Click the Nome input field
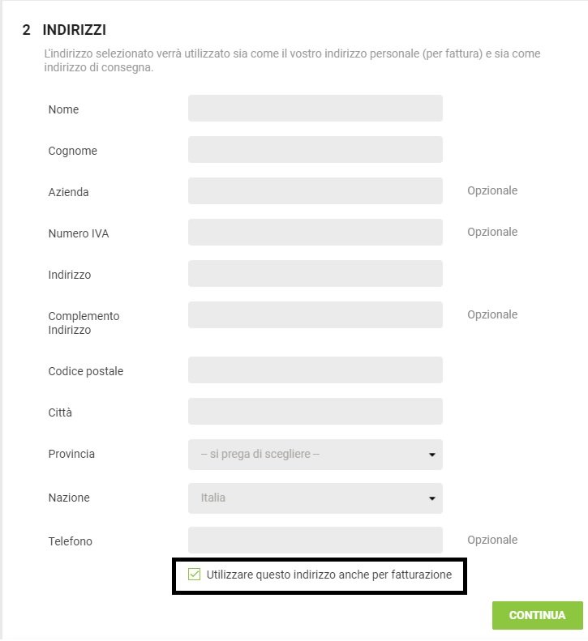The image size is (588, 641). coord(315,109)
